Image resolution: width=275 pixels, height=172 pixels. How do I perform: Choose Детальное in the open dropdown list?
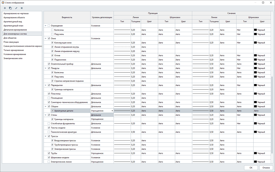[102, 115]
